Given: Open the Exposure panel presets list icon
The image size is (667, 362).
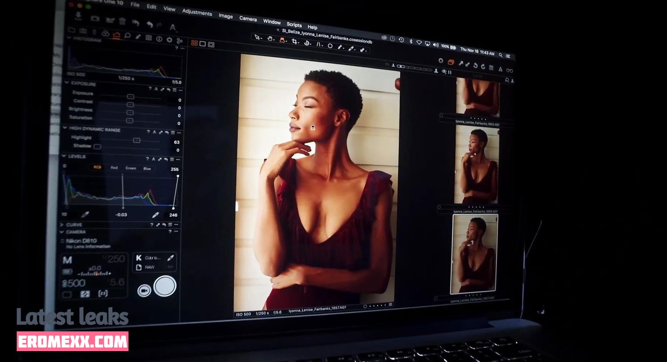Looking at the screenshot, I should coord(174,90).
